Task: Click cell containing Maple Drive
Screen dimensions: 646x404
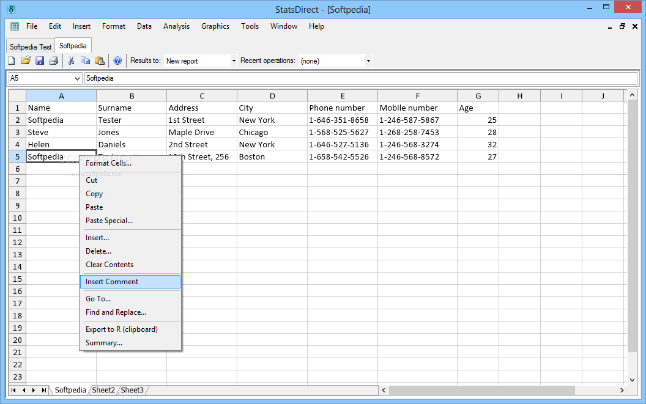Action: point(202,132)
